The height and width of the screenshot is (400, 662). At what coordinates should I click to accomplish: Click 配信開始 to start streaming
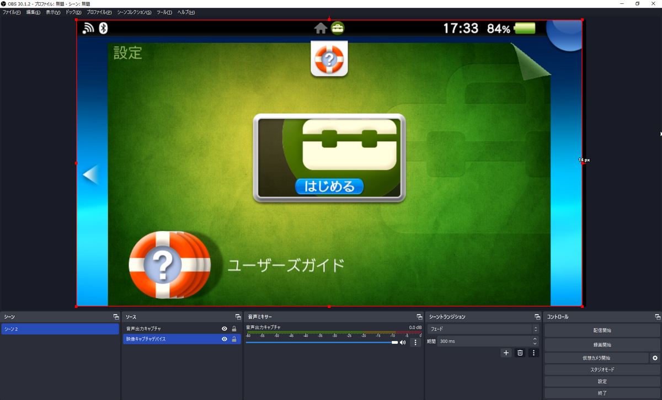coord(602,330)
